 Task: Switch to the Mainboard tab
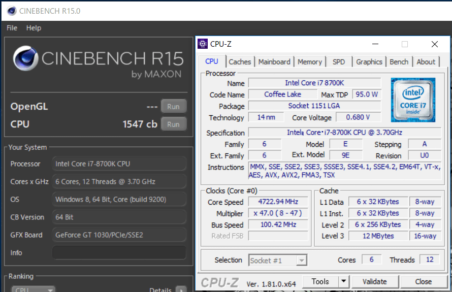(274, 61)
